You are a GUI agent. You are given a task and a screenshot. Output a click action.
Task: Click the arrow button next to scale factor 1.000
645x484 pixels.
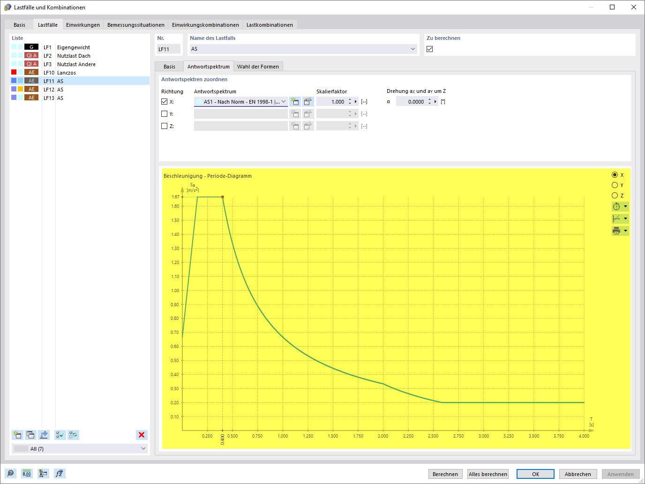point(356,102)
